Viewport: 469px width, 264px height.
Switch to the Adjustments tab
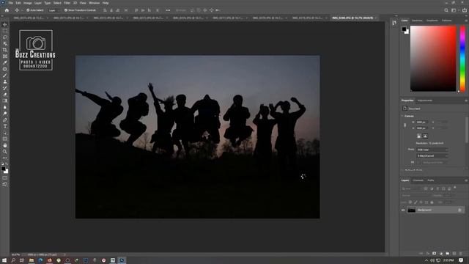(x=425, y=100)
